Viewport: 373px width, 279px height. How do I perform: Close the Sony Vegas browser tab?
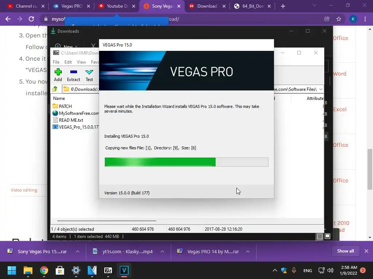pos(178,6)
